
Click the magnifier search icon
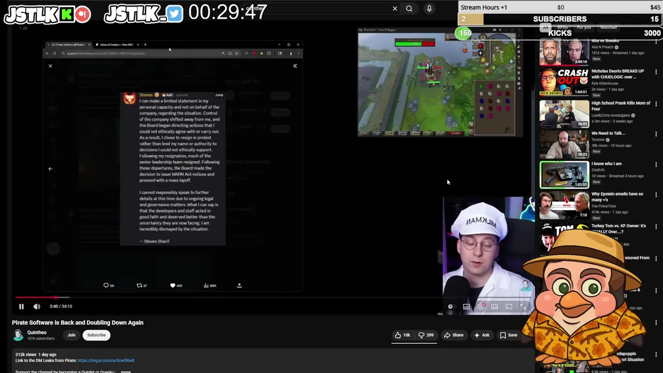point(409,8)
